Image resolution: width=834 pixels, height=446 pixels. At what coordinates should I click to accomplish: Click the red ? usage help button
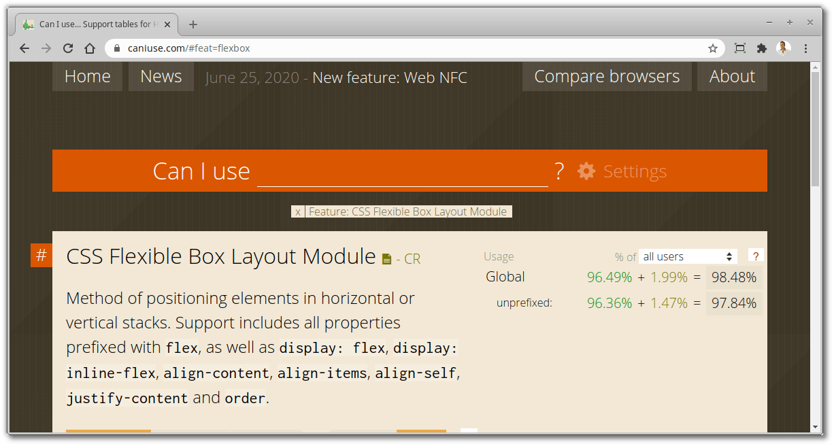[x=756, y=256]
